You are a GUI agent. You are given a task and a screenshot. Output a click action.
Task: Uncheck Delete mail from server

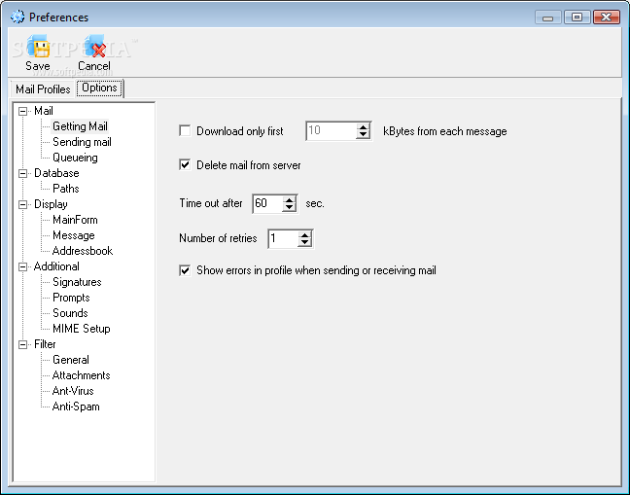185,164
